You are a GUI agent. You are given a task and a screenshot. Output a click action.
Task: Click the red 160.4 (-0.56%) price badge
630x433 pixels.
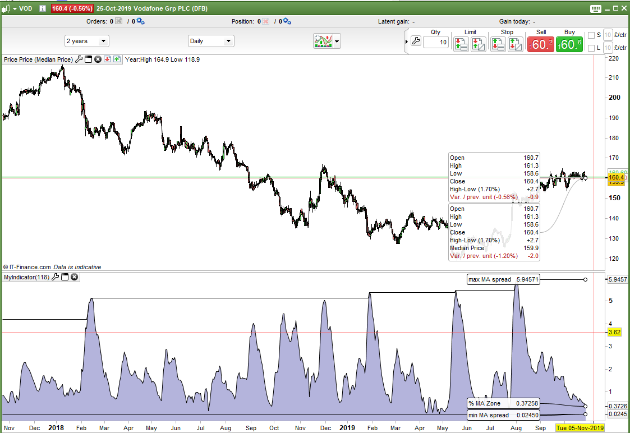72,8
